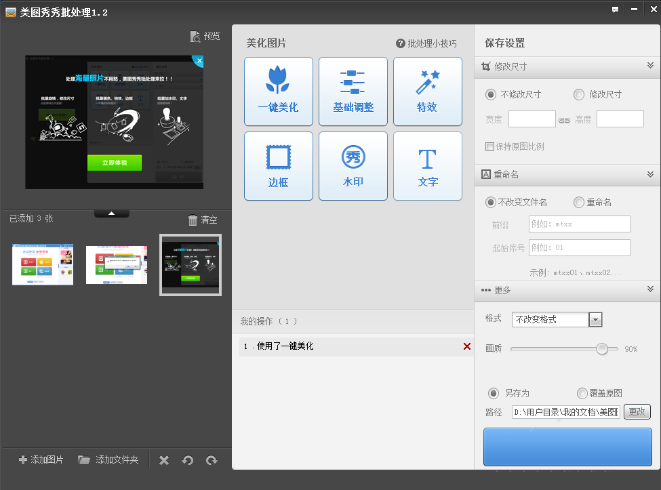Open the 一键美化 one-click beautify tool
Screen dimensions: 661x490
point(279,91)
